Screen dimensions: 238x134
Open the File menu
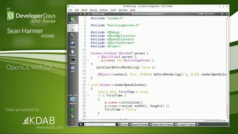(70, 10)
